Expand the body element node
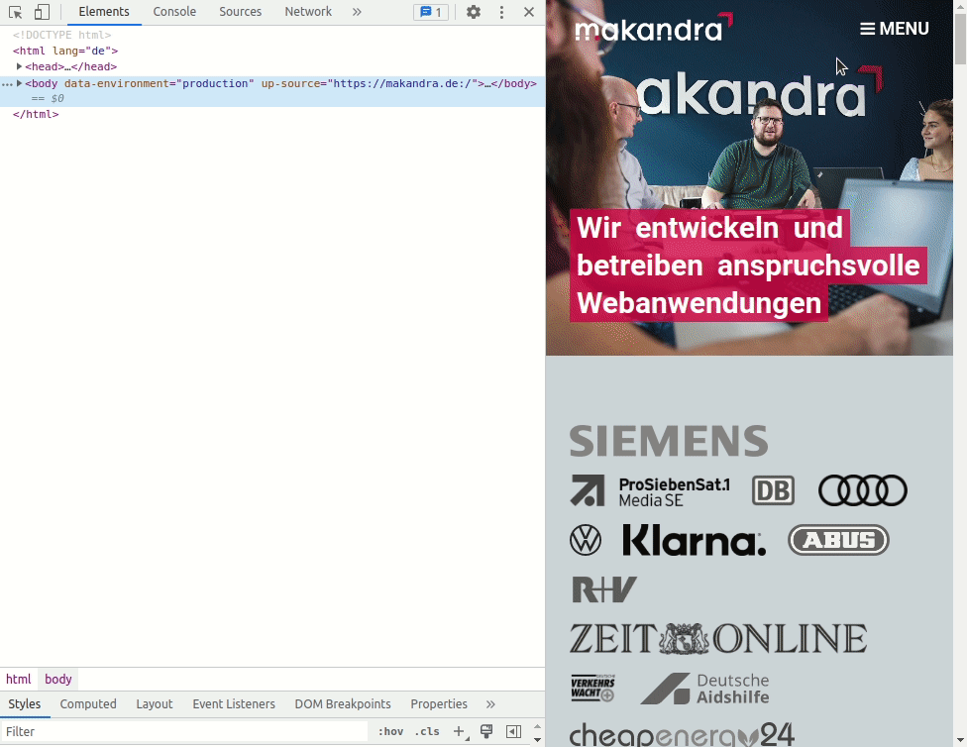This screenshot has height=747, width=967. click(19, 83)
